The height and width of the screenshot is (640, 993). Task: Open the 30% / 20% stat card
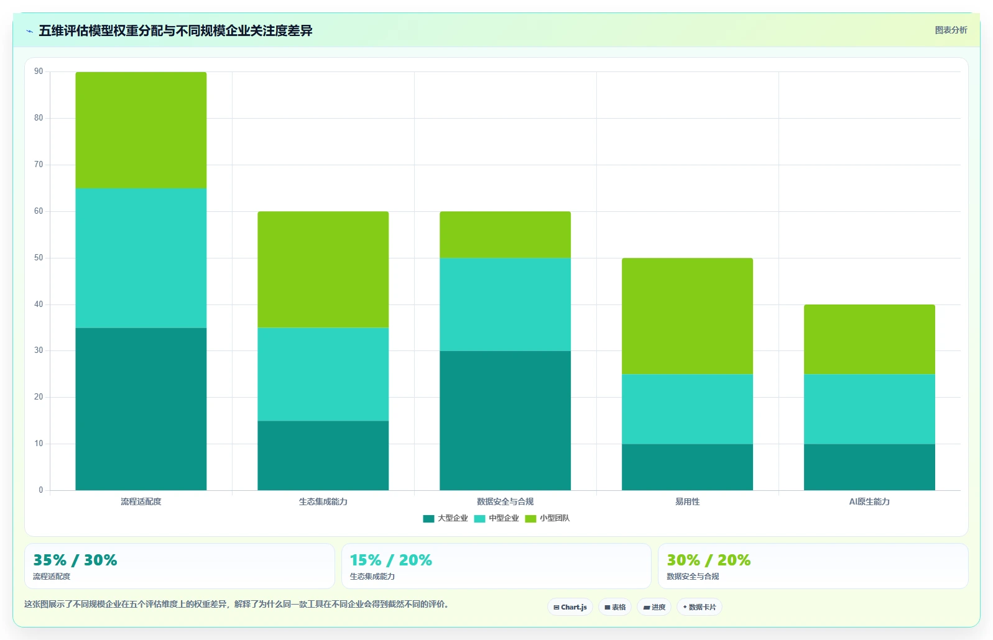click(x=813, y=566)
